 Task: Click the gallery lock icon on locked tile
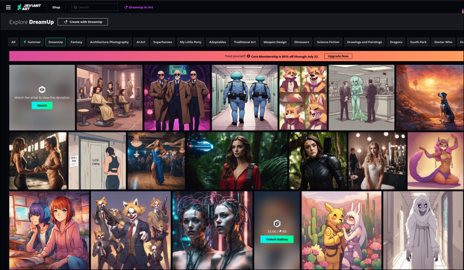[x=277, y=223]
